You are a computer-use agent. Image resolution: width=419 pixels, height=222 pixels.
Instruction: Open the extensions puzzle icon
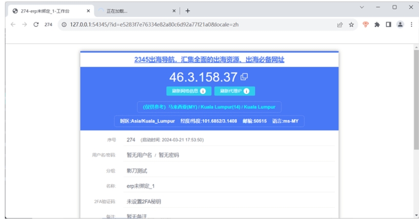click(x=377, y=24)
